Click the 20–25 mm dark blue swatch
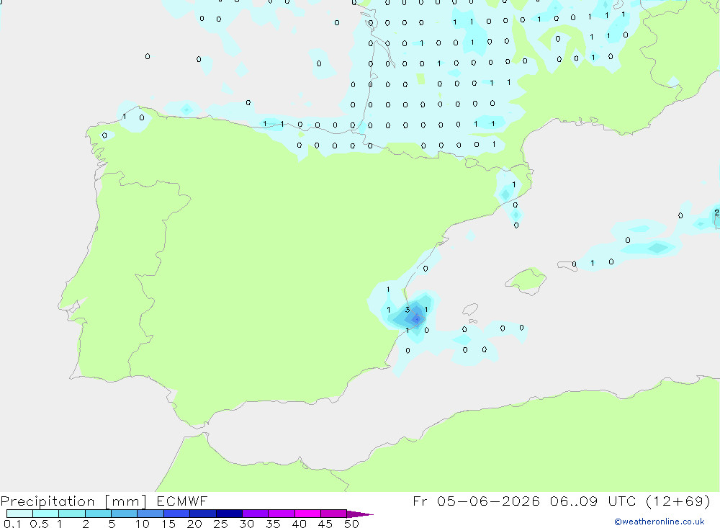The height and width of the screenshot is (528, 720). point(203,514)
